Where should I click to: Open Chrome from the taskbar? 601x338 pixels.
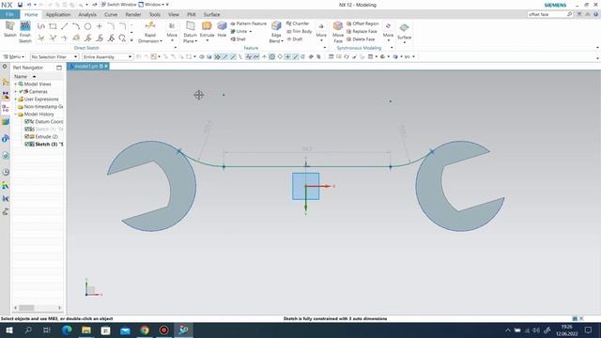coord(145,330)
